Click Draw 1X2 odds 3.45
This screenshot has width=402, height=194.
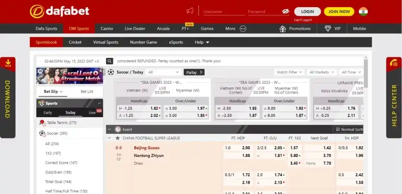click(x=295, y=163)
